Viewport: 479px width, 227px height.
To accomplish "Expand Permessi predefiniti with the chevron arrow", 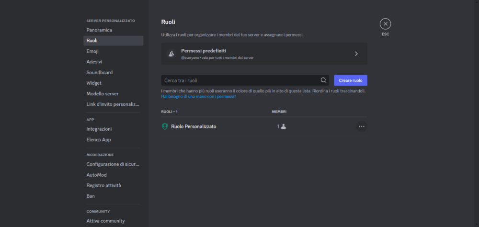I will 356,54.
